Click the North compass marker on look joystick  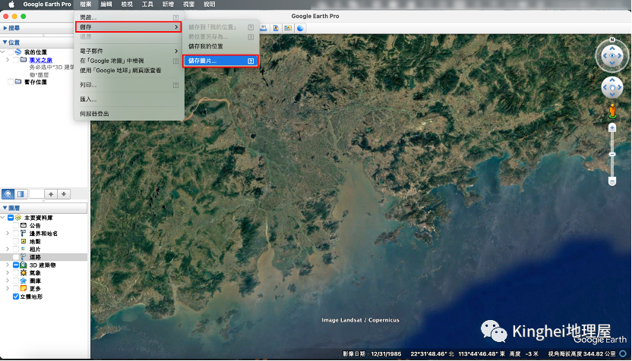point(611,39)
